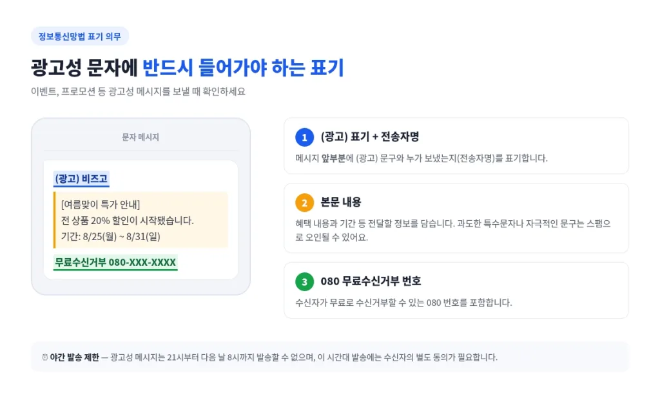The image size is (660, 396).
Task: Open the 본문 내용 card title
Action: (341, 202)
